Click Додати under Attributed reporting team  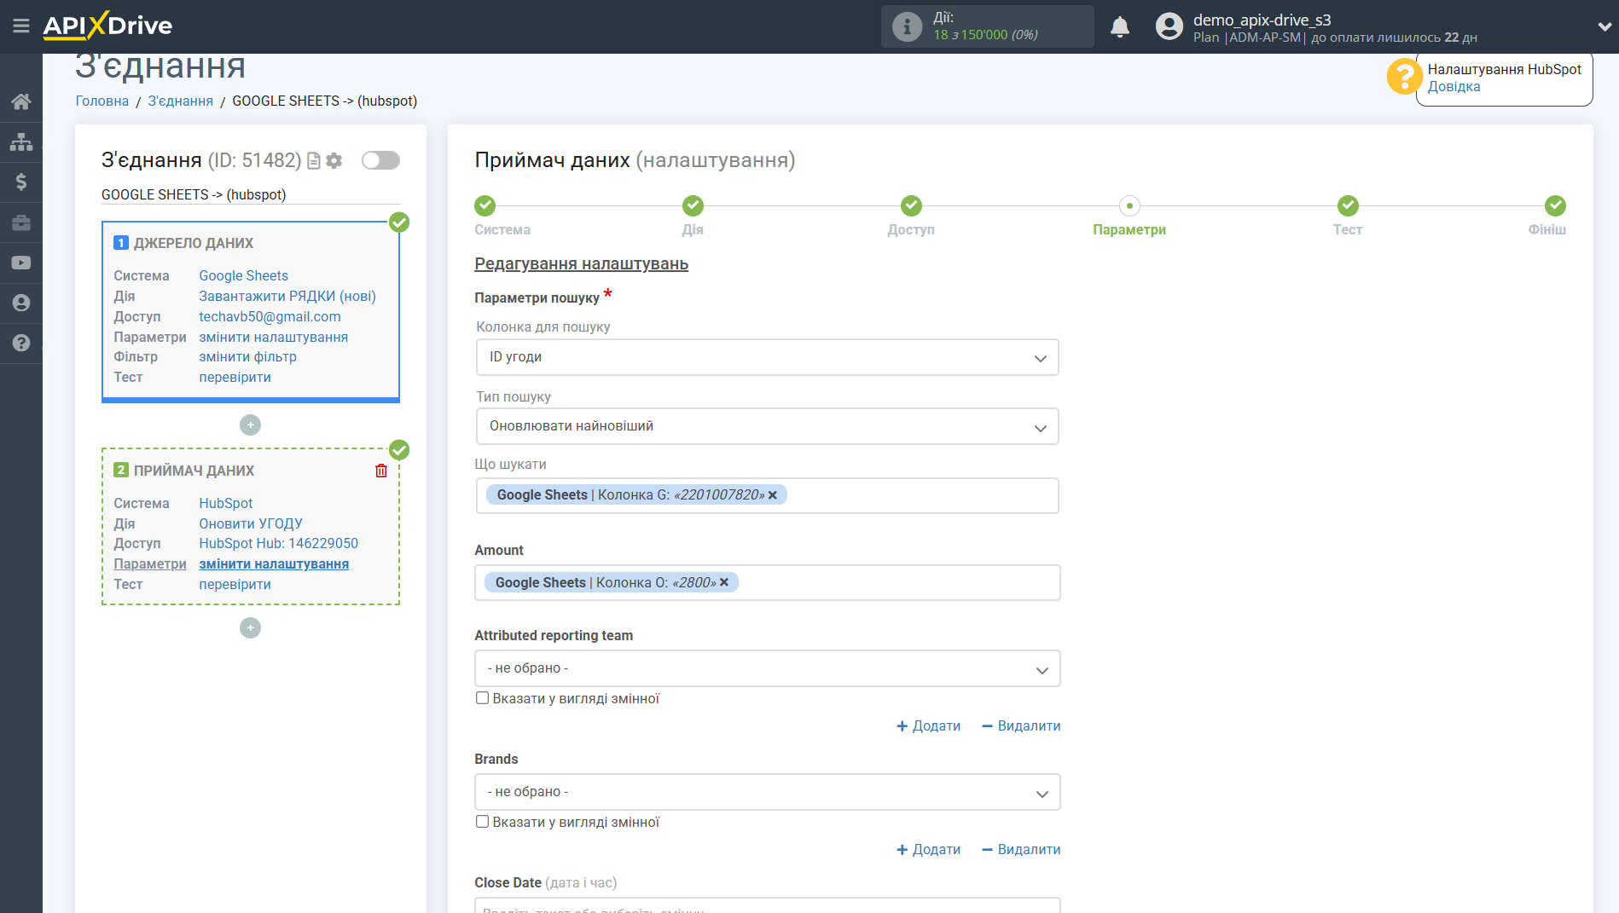coord(928,726)
